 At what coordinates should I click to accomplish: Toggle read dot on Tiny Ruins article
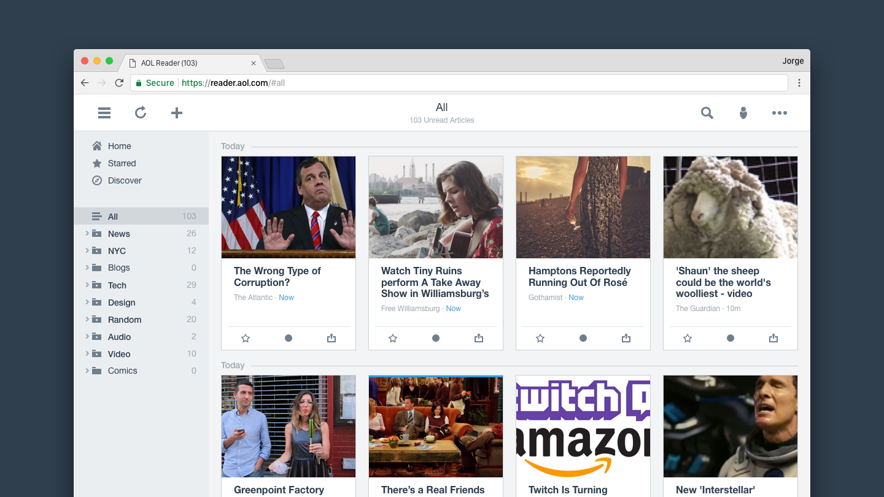pyautogui.click(x=436, y=338)
